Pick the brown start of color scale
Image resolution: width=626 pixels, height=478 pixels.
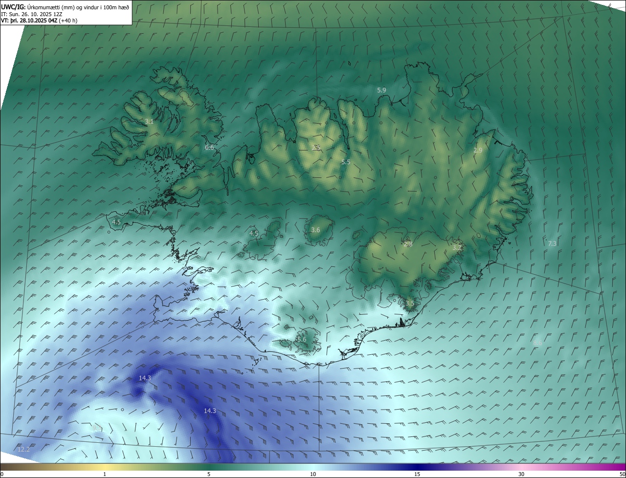9,467
